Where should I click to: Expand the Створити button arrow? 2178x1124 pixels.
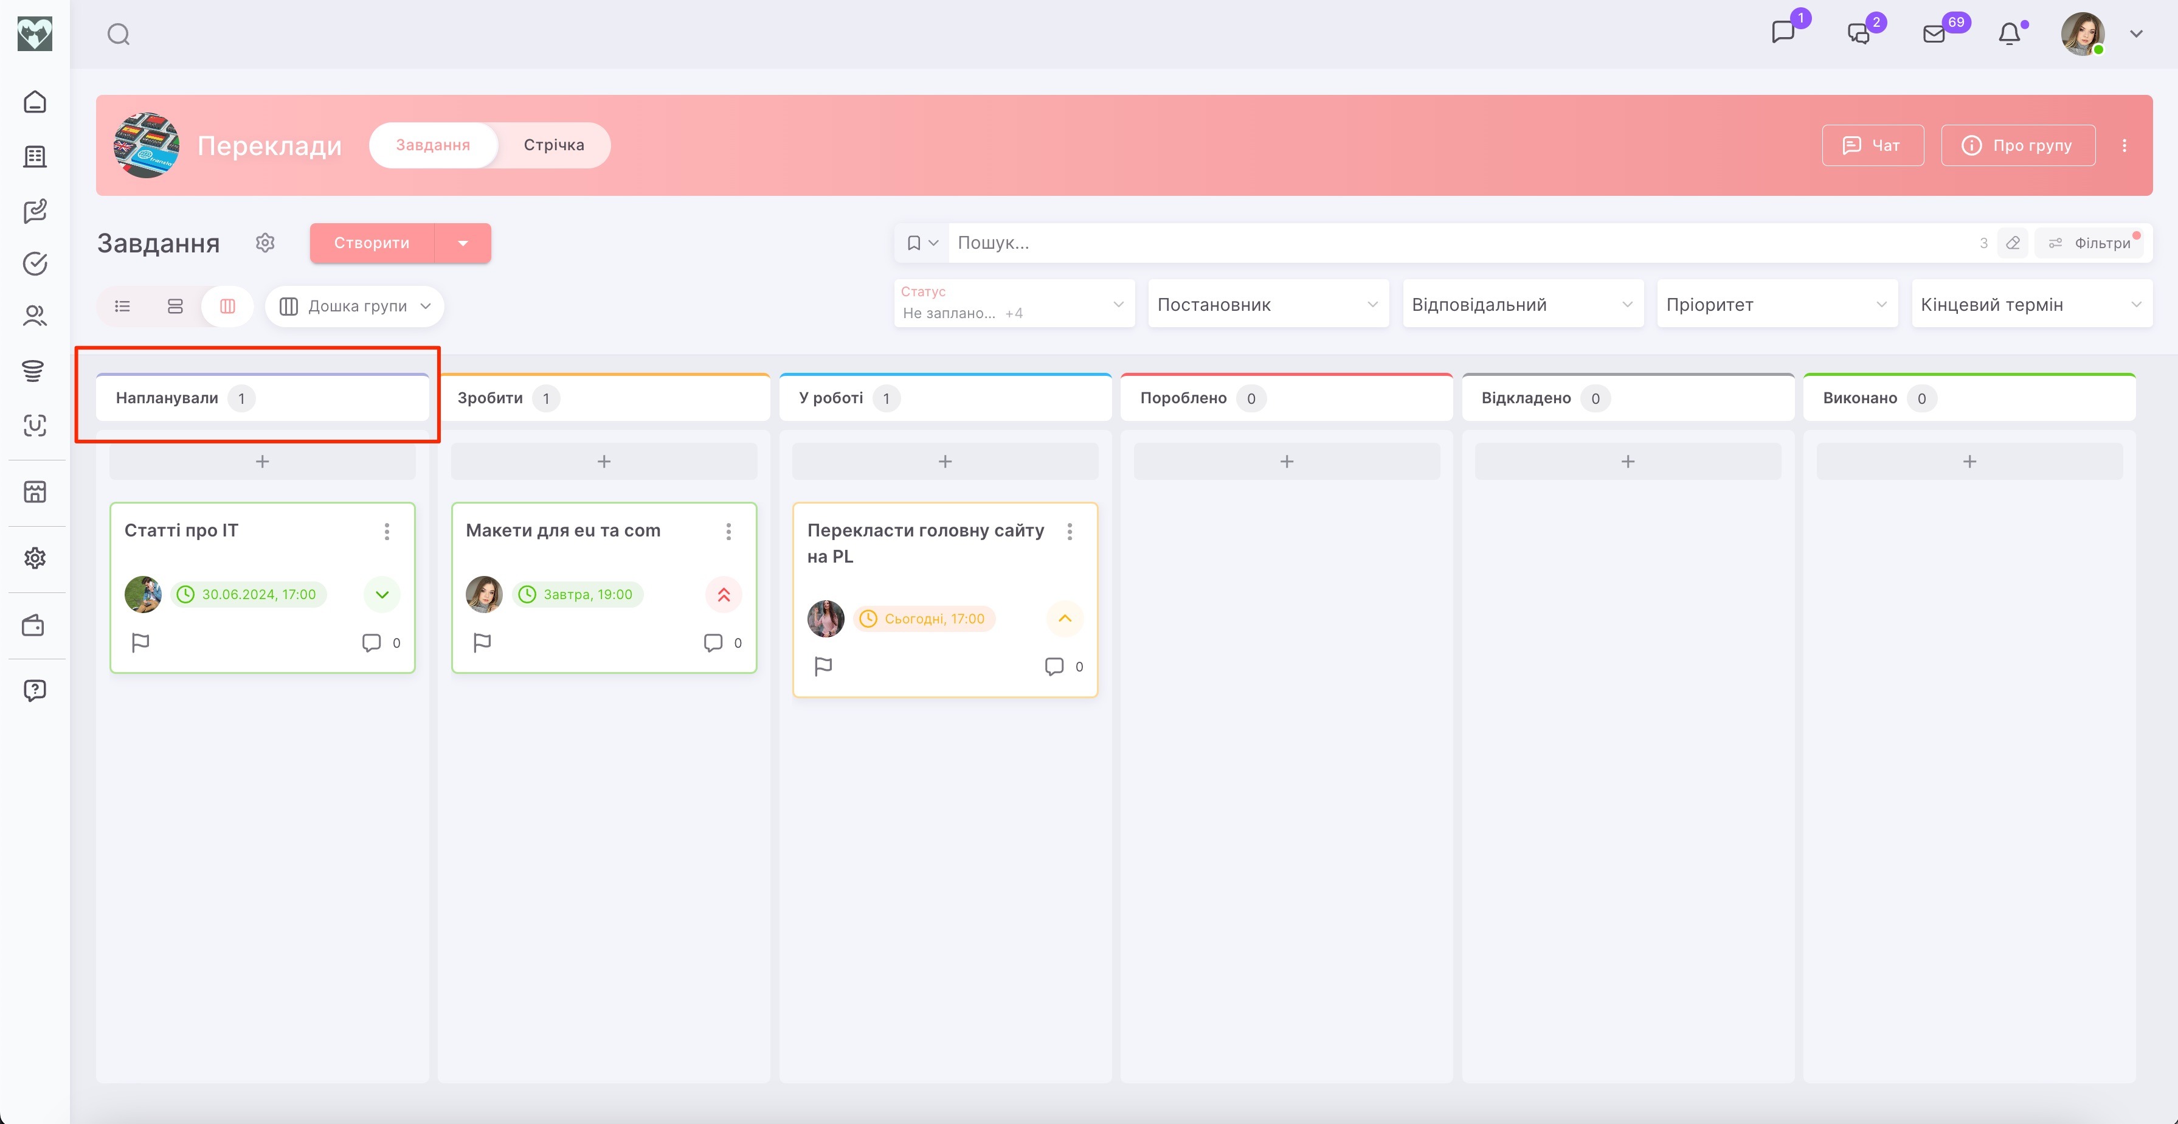point(463,243)
